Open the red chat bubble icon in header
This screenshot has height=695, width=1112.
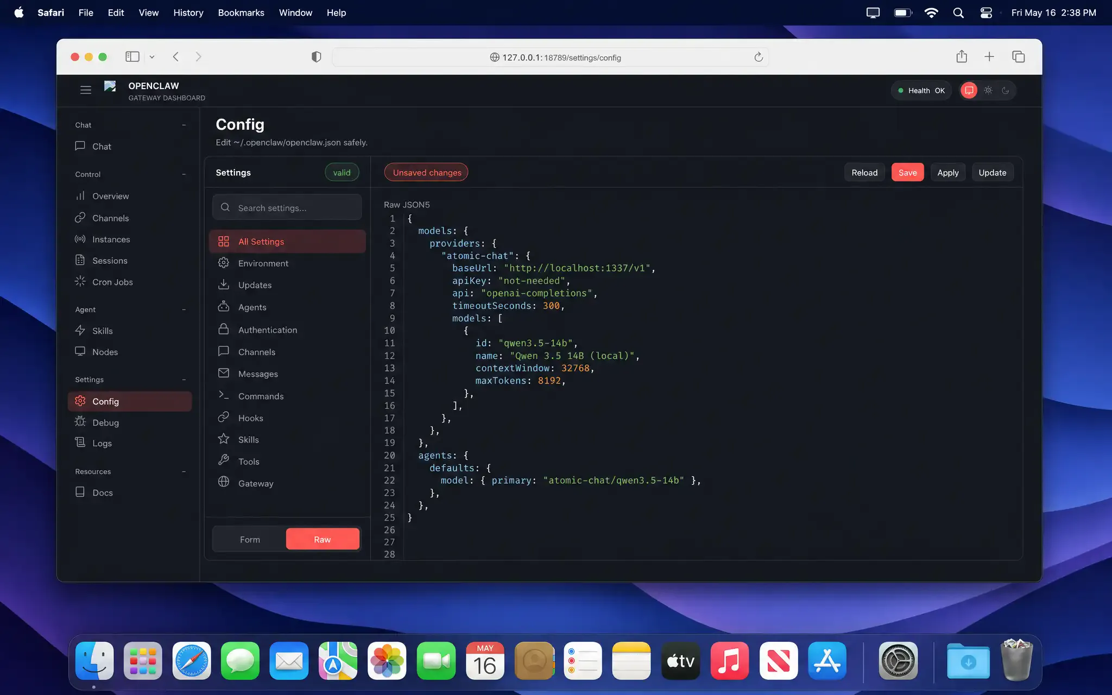tap(969, 90)
